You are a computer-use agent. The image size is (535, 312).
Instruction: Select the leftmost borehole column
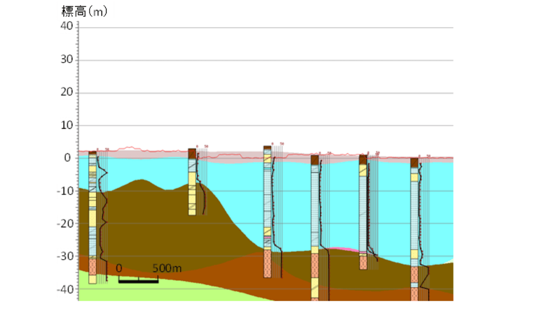coord(93,217)
